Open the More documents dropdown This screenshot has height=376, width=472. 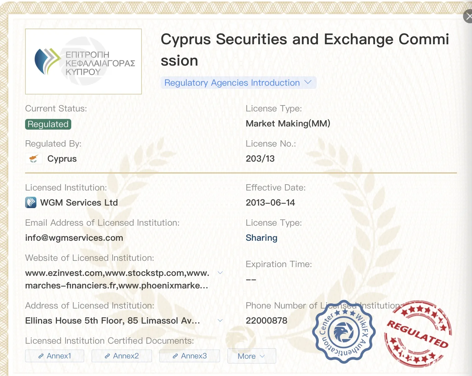click(252, 356)
